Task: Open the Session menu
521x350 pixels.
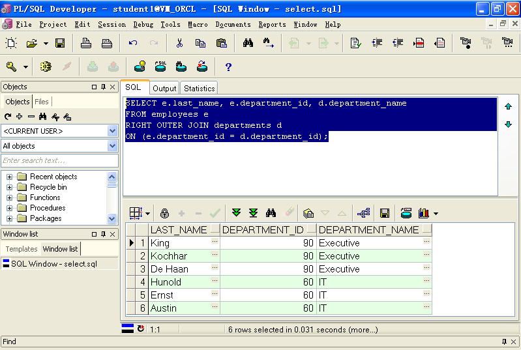Action: 112,24
